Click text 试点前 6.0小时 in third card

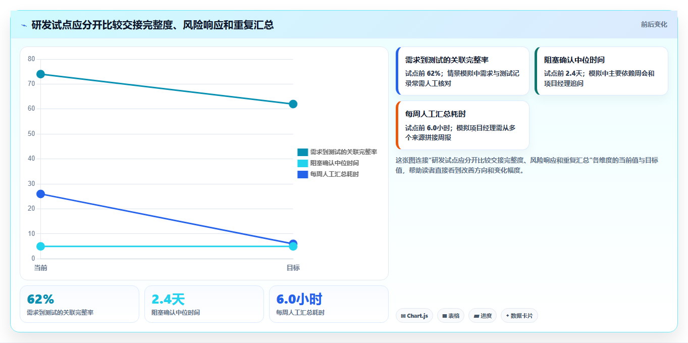tap(428, 128)
